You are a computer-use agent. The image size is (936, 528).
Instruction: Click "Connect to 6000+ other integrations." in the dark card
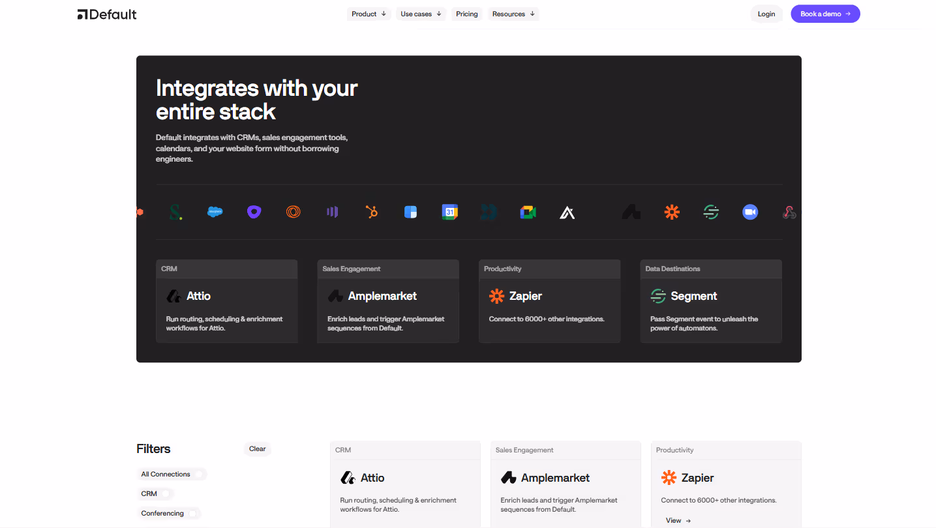[x=547, y=319]
